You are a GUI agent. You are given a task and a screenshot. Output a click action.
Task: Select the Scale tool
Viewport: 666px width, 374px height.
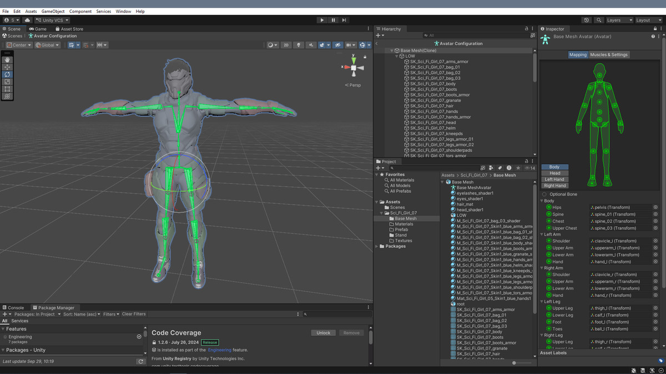(7, 81)
